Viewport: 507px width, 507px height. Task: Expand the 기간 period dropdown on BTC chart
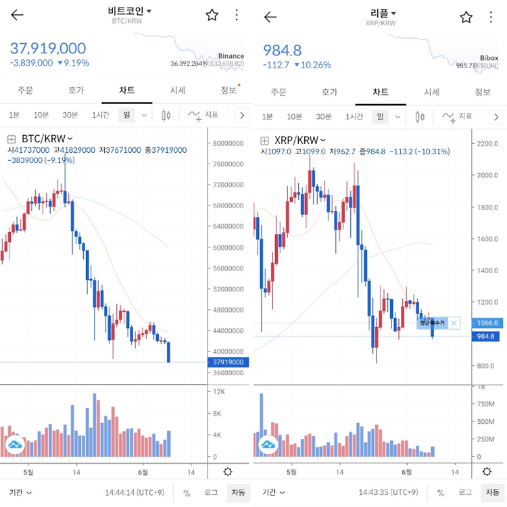pos(20,492)
